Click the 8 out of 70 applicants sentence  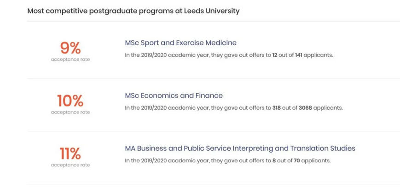click(x=227, y=160)
